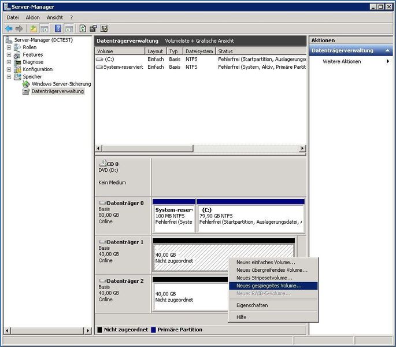
Task: Select the (C:) 79,90 GB partition block
Action: (250, 216)
